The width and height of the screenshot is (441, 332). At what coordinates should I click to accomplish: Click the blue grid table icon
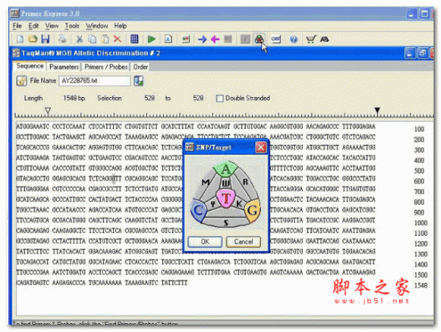135,39
